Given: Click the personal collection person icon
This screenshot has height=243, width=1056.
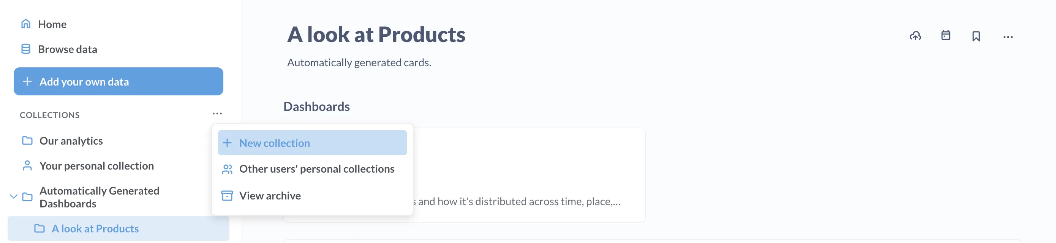Looking at the screenshot, I should (27, 165).
